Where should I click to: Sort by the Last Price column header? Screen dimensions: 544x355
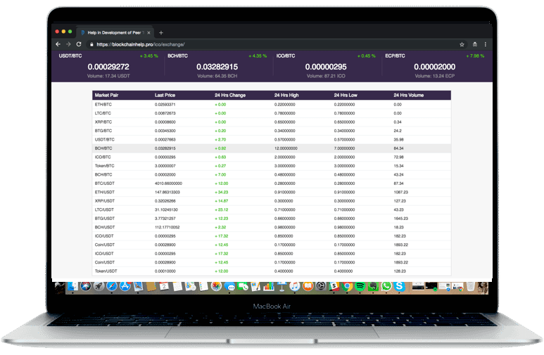pyautogui.click(x=165, y=95)
